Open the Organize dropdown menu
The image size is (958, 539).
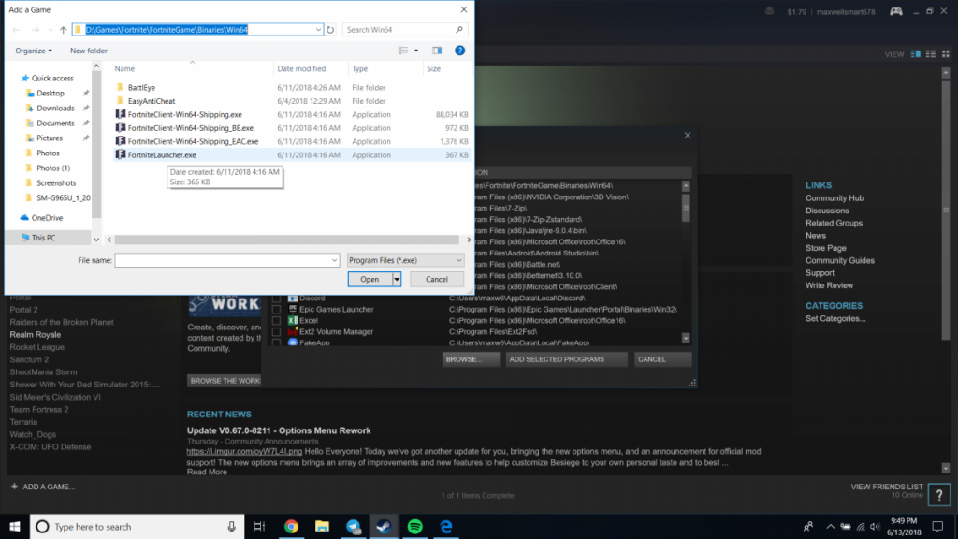tap(34, 51)
